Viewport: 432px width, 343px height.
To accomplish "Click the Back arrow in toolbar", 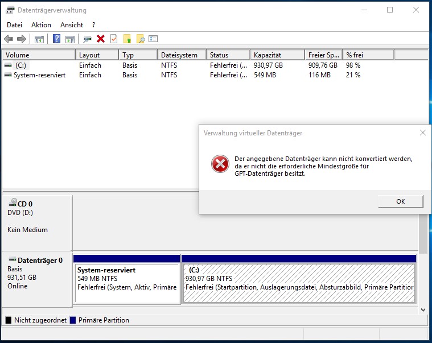I will (9, 39).
